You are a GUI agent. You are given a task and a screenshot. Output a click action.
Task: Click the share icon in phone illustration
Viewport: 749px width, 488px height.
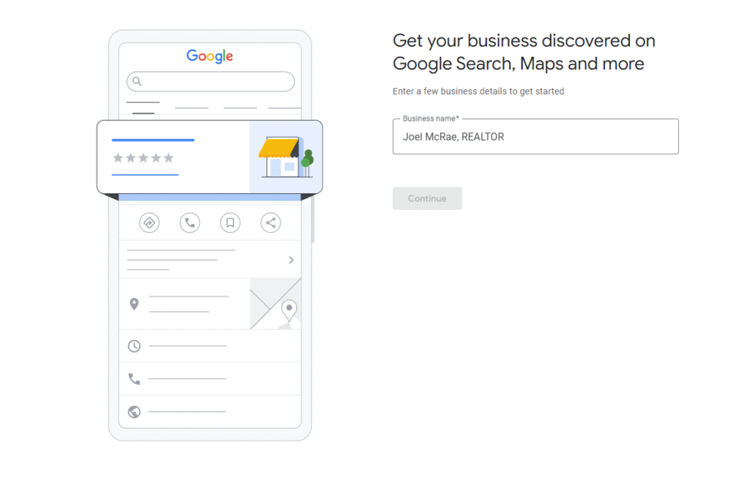tap(271, 222)
